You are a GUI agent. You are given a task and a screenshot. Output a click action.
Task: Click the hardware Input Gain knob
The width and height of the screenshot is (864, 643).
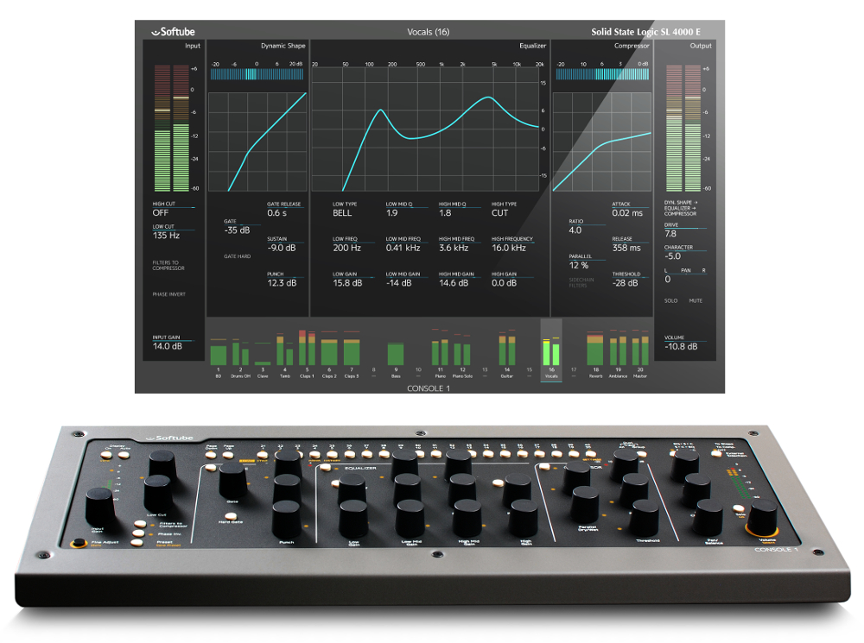[101, 507]
